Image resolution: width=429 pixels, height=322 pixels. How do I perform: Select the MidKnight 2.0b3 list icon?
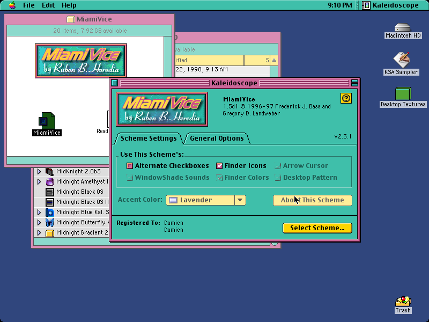[49, 171]
